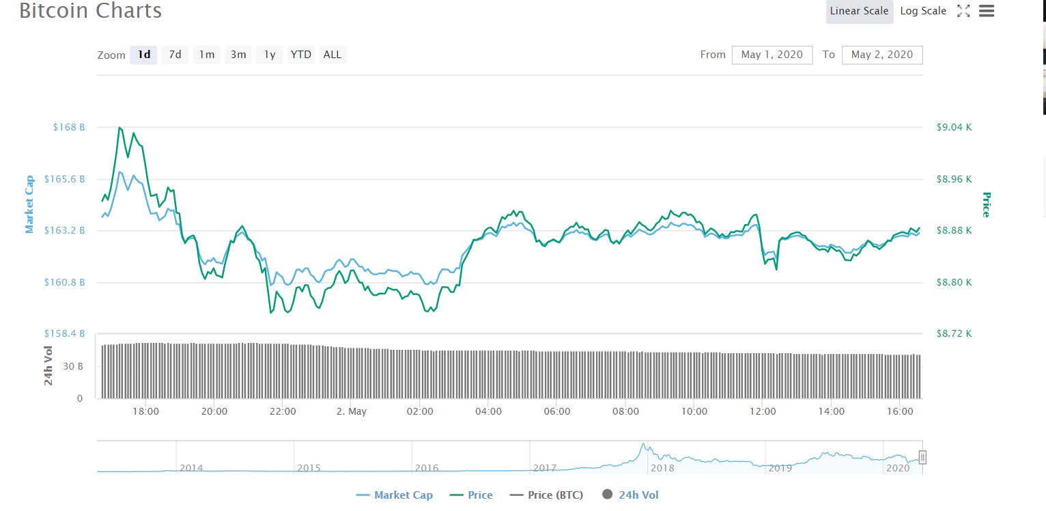Edit the From date field
The width and height of the screenshot is (1046, 511).
[x=772, y=55]
